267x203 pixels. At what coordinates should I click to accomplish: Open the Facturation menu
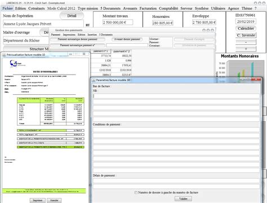(148, 8)
